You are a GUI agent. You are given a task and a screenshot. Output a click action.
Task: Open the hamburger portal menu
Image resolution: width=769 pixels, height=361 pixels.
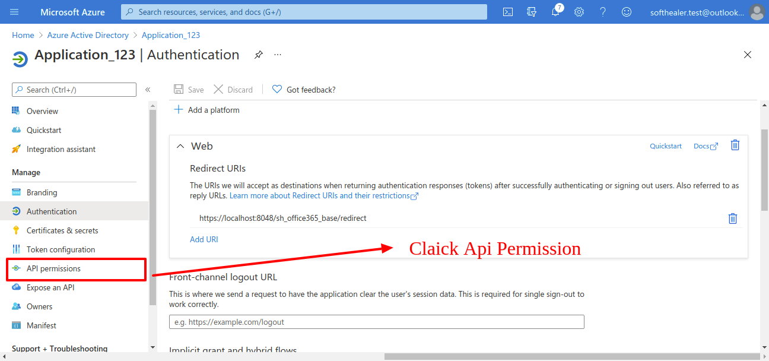click(14, 12)
